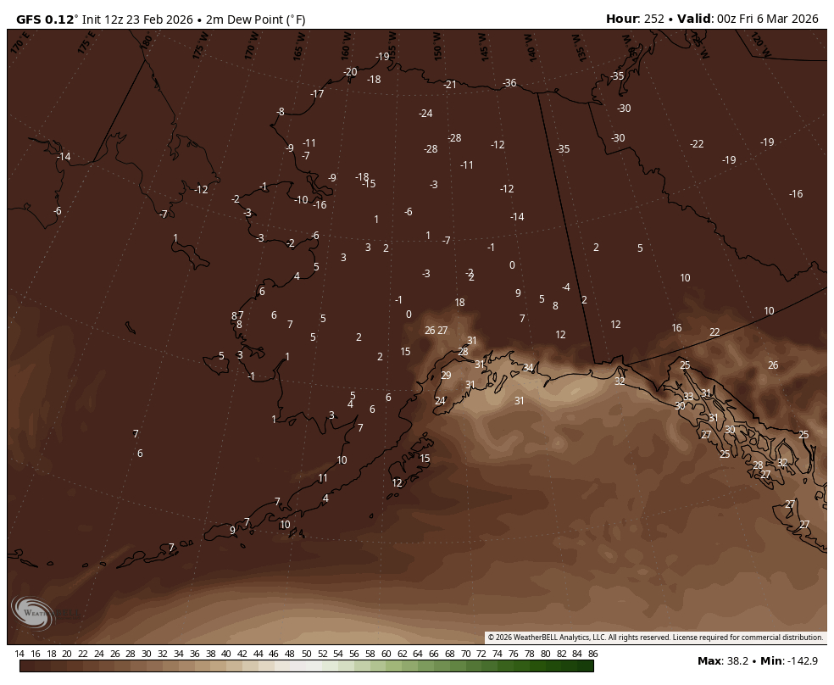The height and width of the screenshot is (685, 834).
Task: Select the -24 dew point reading
Action: [425, 114]
